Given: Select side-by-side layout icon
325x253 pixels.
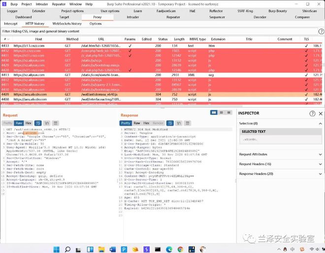Looking at the screenshot, I should point(214,112).
